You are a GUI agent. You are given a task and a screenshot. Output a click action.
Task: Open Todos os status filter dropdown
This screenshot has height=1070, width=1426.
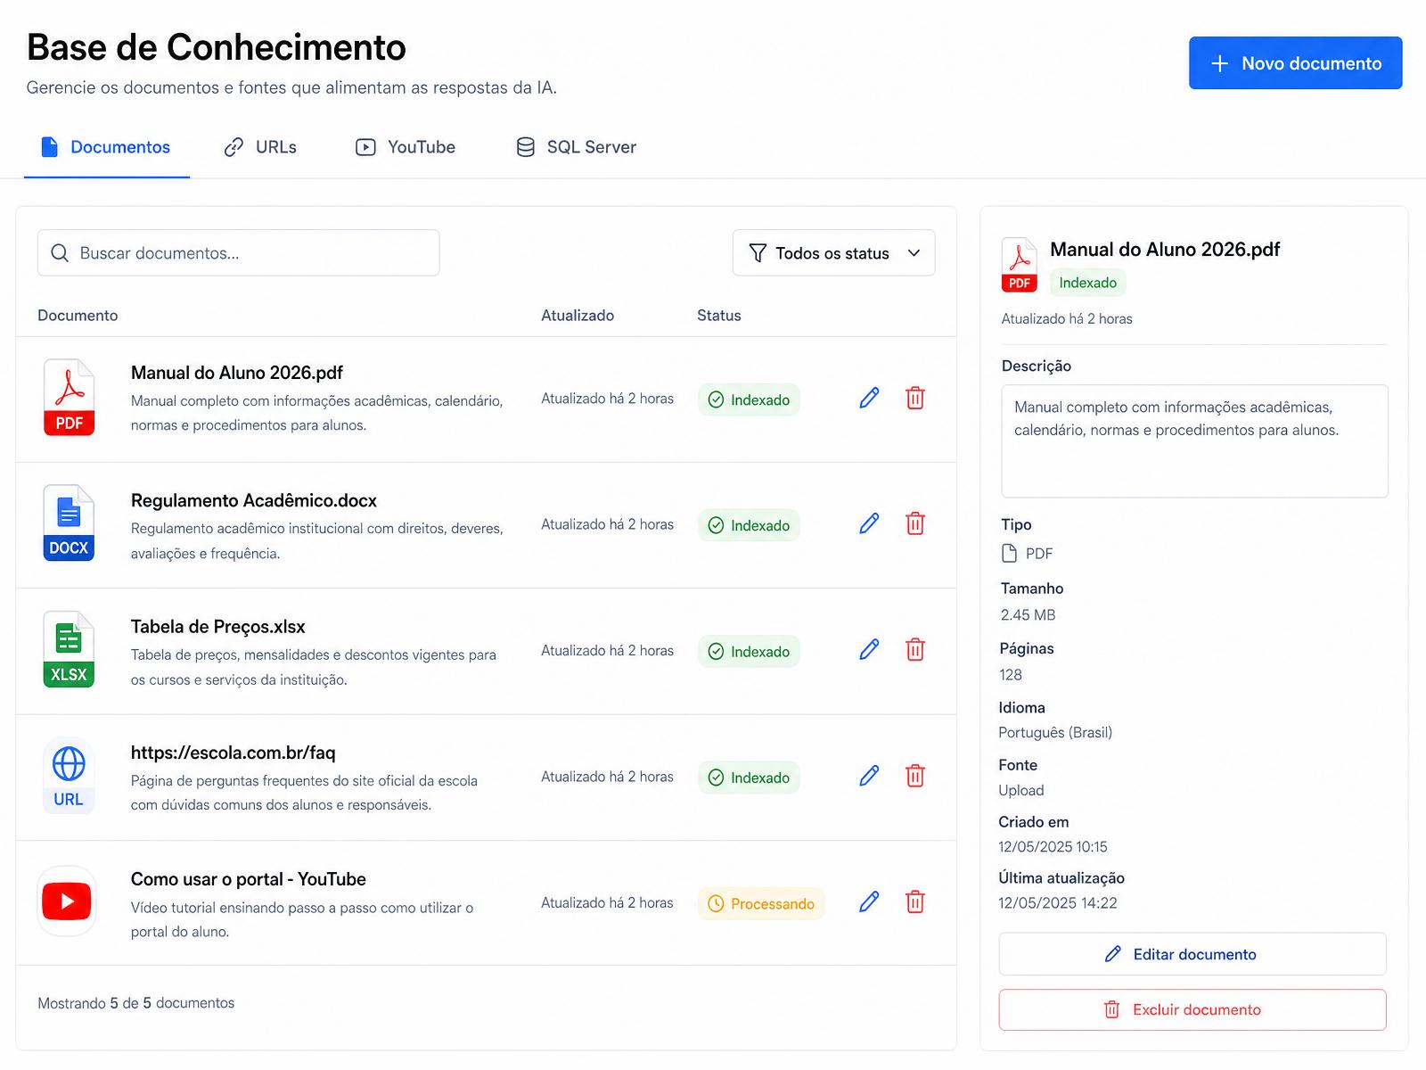click(833, 253)
